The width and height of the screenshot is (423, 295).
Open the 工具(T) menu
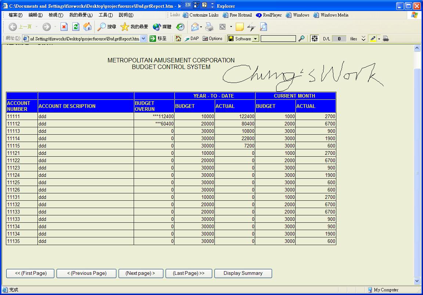pos(105,15)
